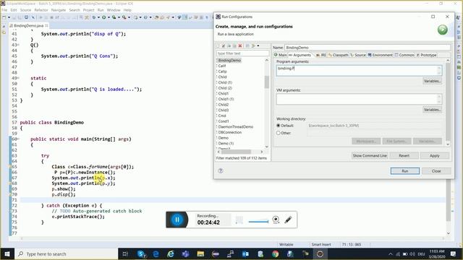Viewport: 463px width, 260px height.
Task: Click the New file icon in Eclipse toolbar
Action: (4, 17)
